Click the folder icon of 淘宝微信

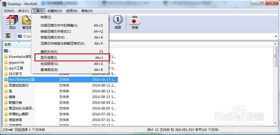pos(6,120)
